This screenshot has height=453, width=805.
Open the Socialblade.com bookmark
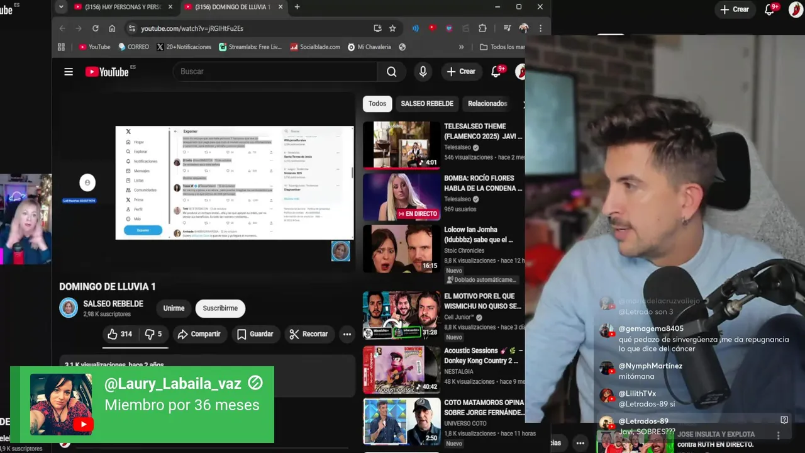click(x=315, y=47)
